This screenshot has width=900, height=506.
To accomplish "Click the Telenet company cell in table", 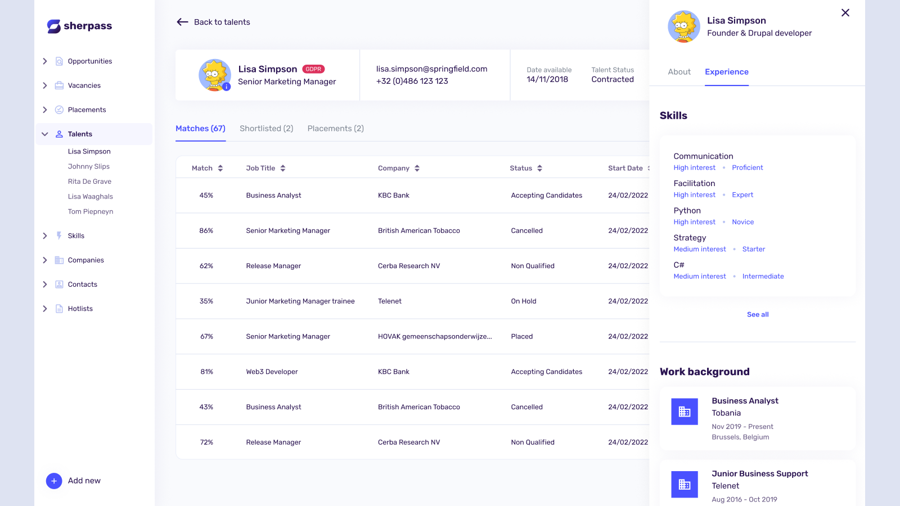I will [390, 301].
